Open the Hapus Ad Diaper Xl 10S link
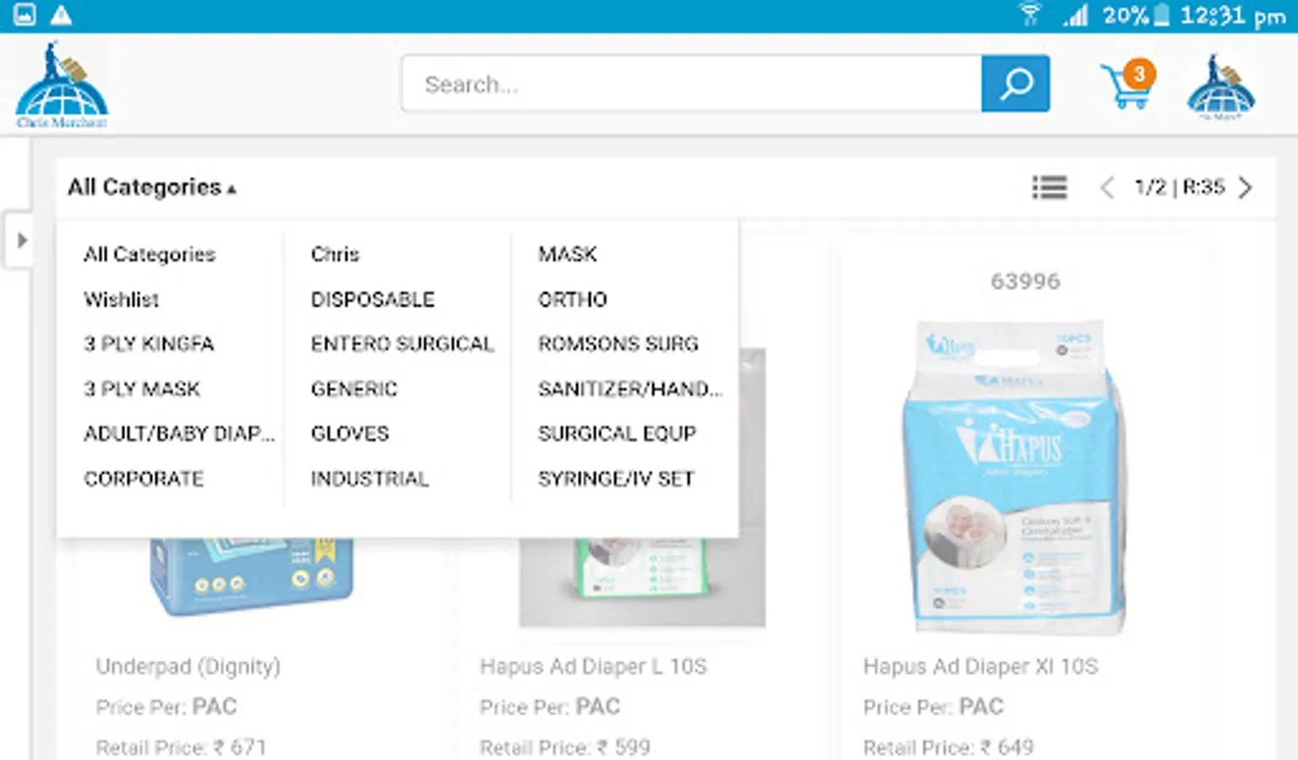Viewport: 1298px width, 760px height. click(980, 667)
